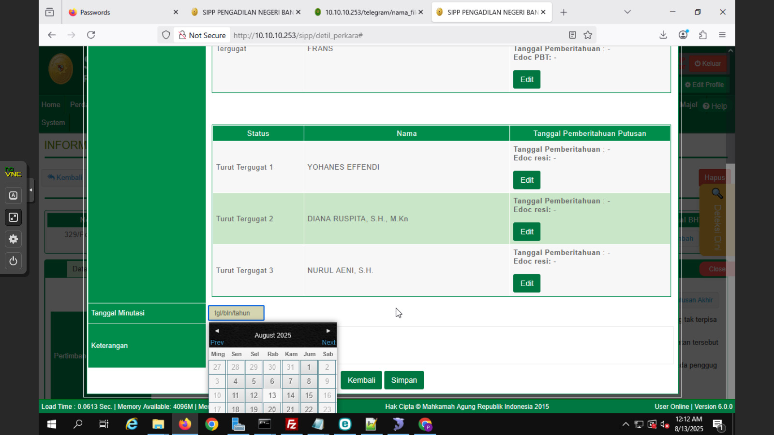This screenshot has width=774, height=435.
Task: Launch FileZilla from the taskbar
Action: 291,424
